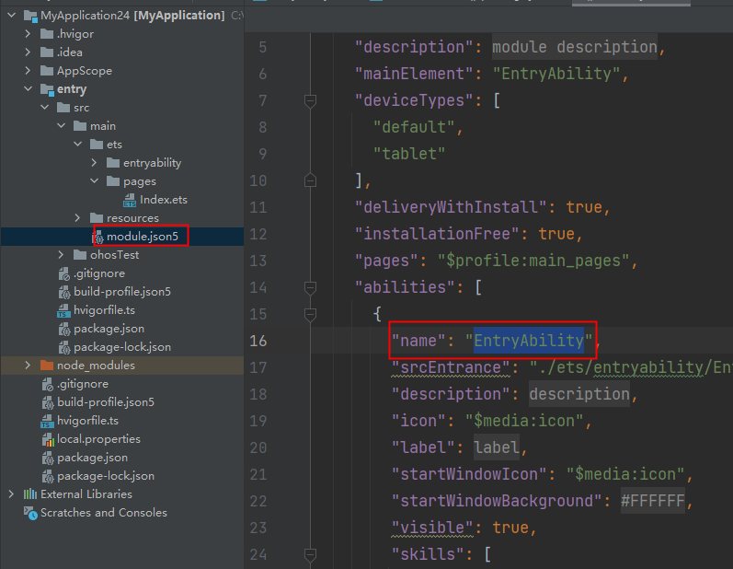The height and width of the screenshot is (569, 733).
Task: Collapse the main folder
Action: (62, 126)
